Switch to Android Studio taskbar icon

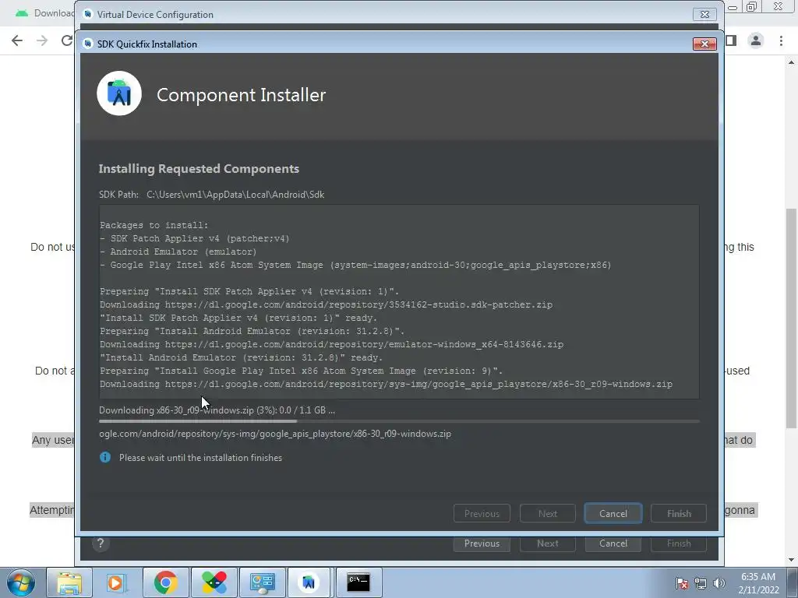tap(309, 582)
